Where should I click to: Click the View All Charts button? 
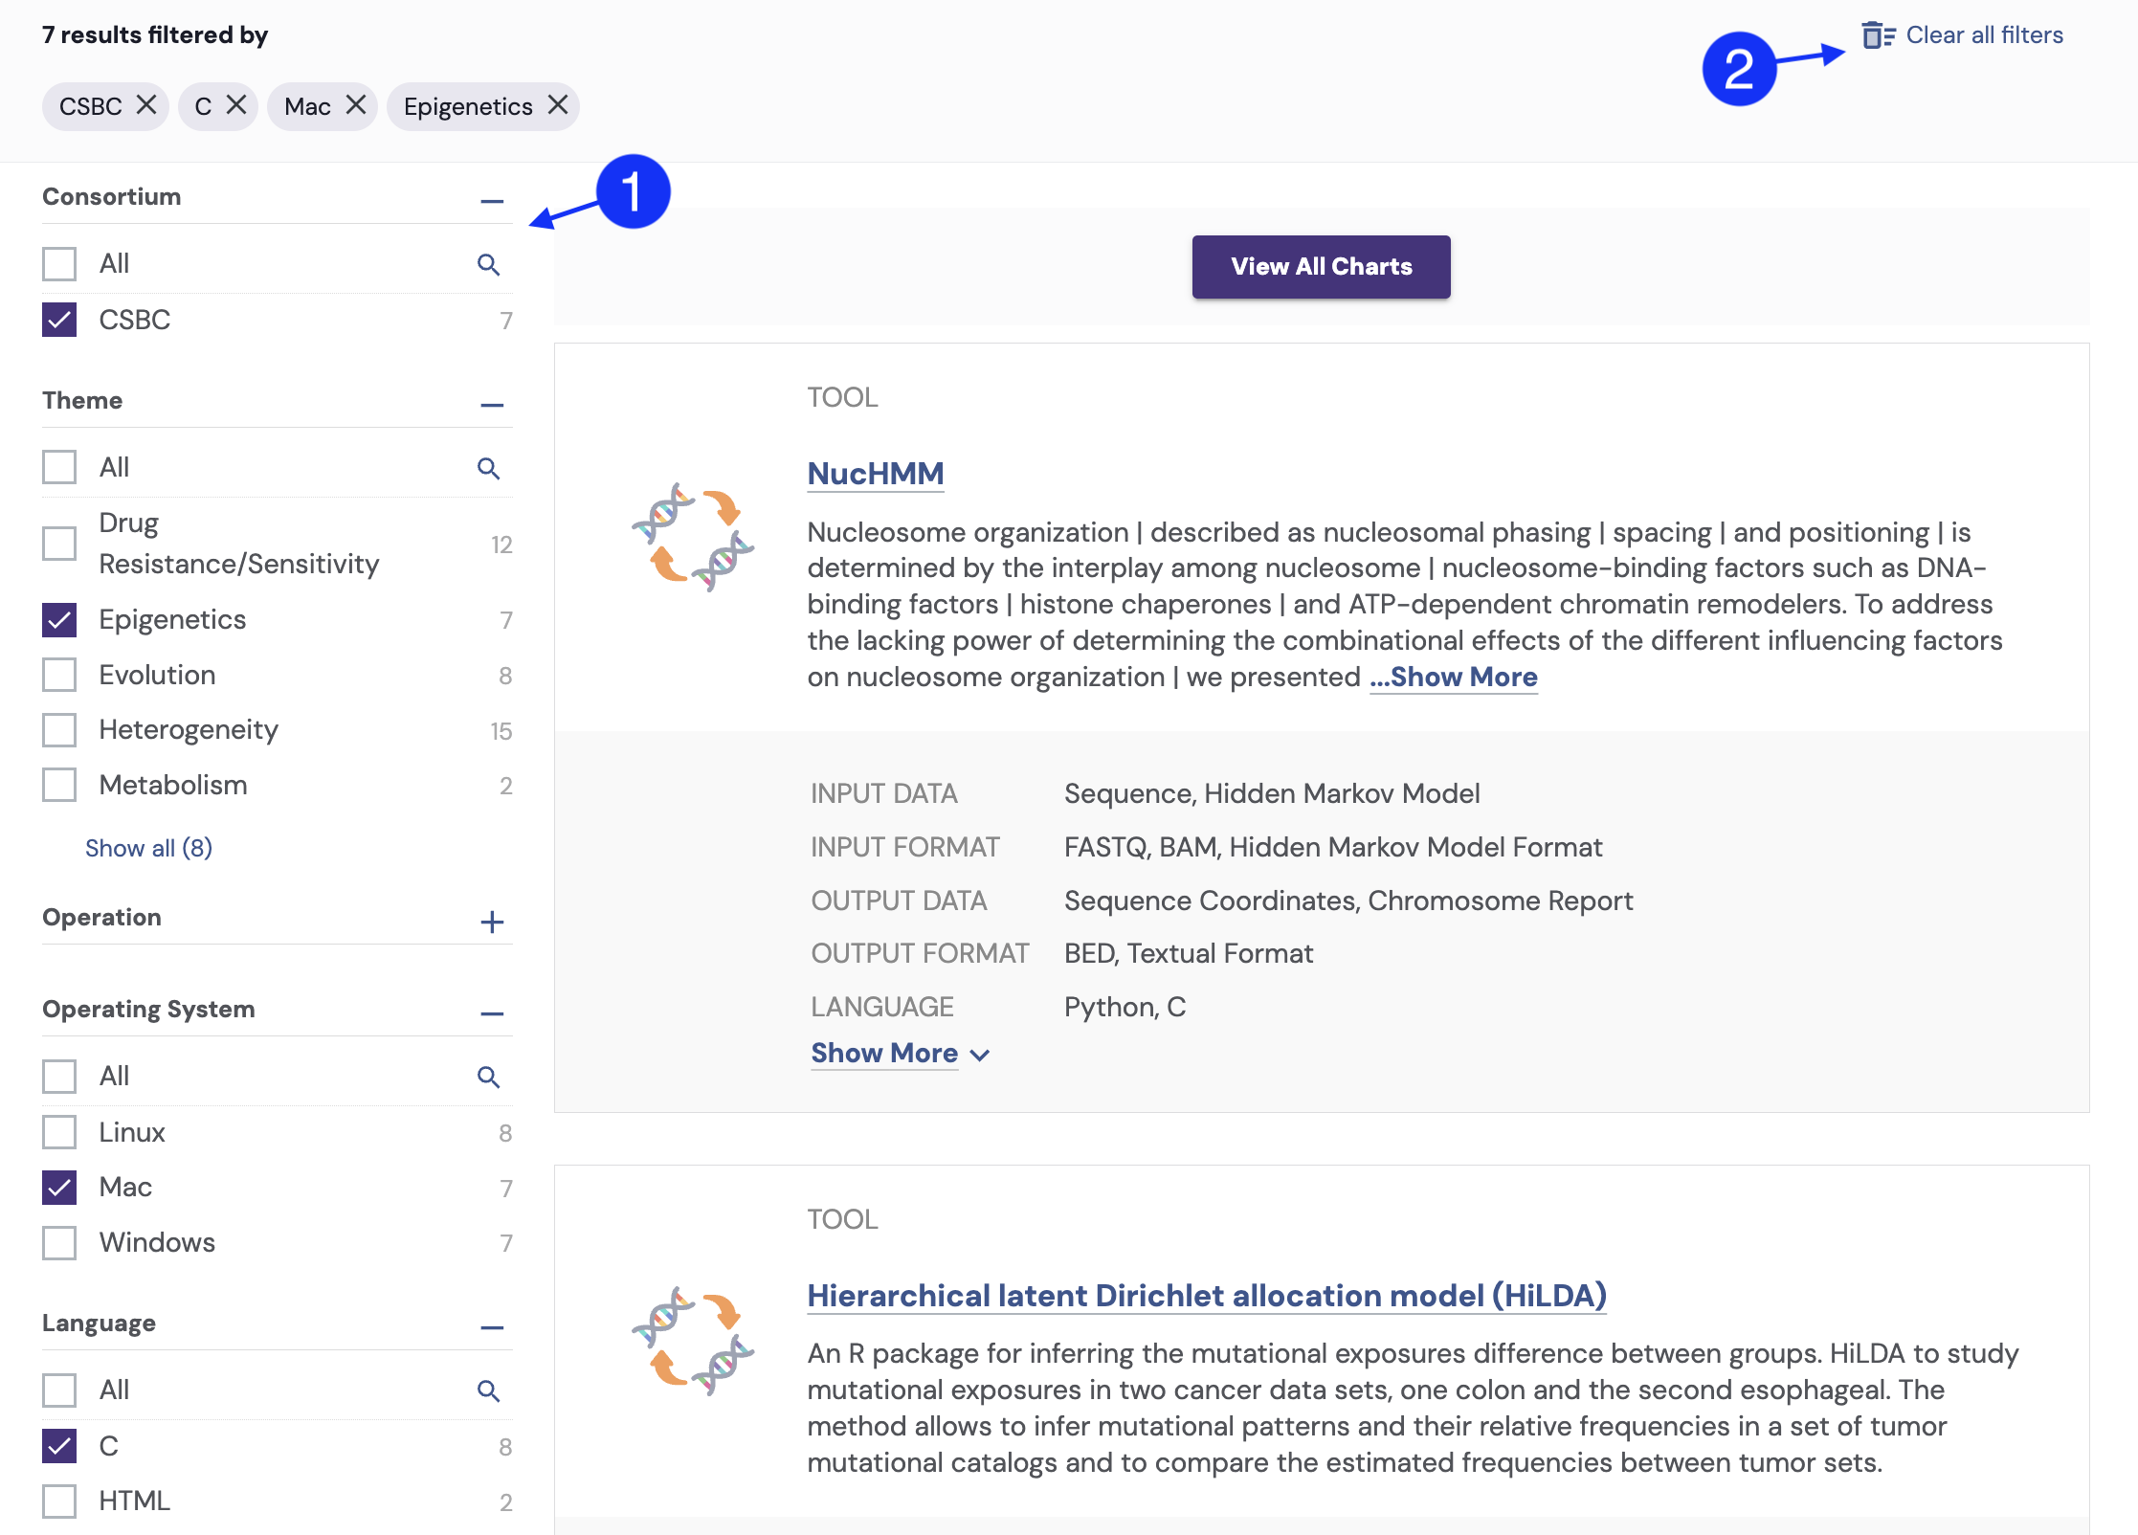(x=1321, y=267)
